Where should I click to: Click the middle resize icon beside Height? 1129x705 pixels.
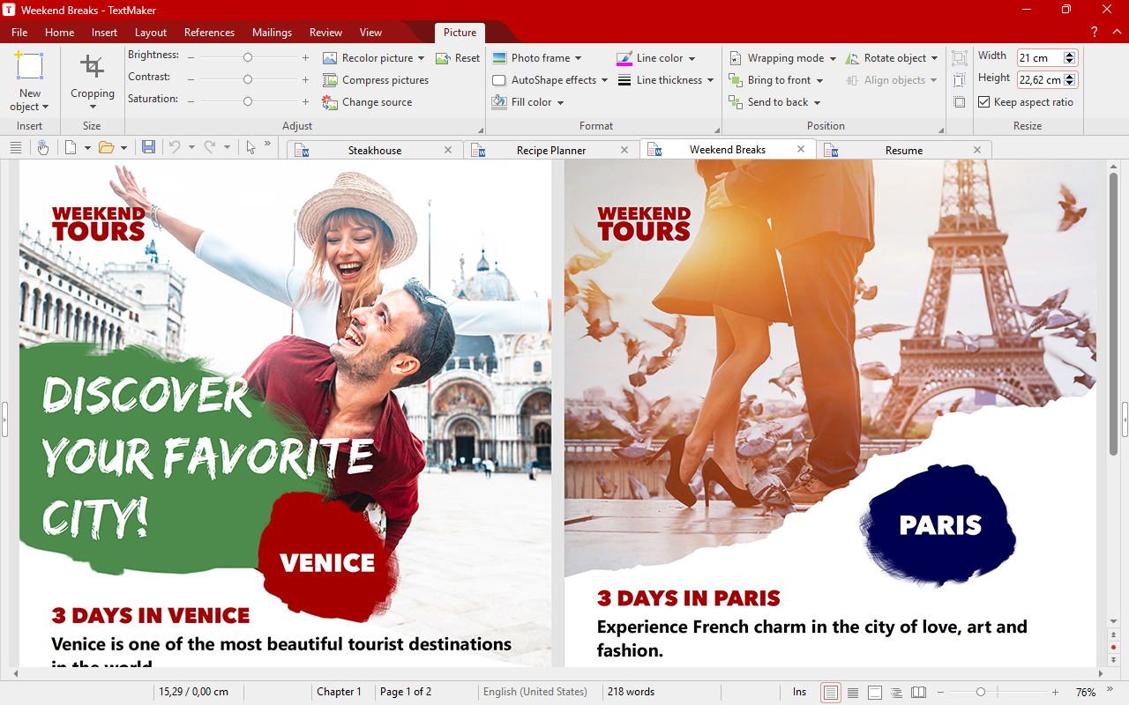pyautogui.click(x=960, y=80)
